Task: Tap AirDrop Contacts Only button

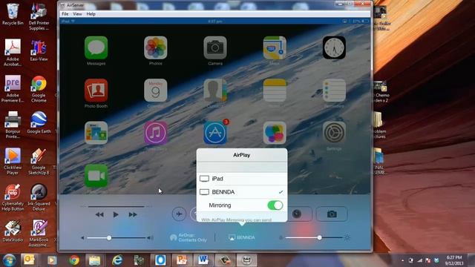Action: tap(188, 237)
